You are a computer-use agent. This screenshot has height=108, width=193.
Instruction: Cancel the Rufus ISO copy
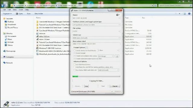(x=115, y=86)
